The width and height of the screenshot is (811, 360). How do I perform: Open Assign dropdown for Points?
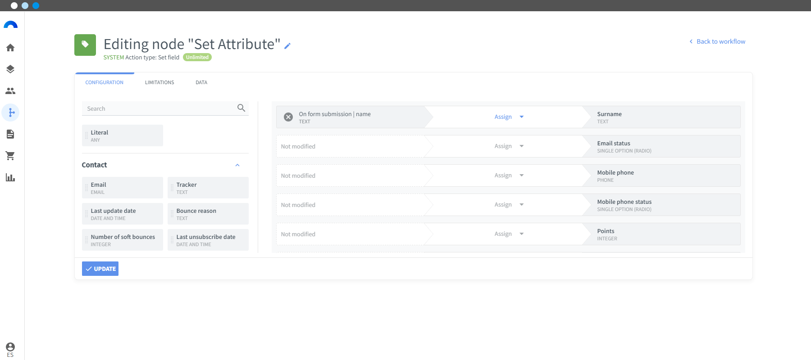pyautogui.click(x=509, y=234)
